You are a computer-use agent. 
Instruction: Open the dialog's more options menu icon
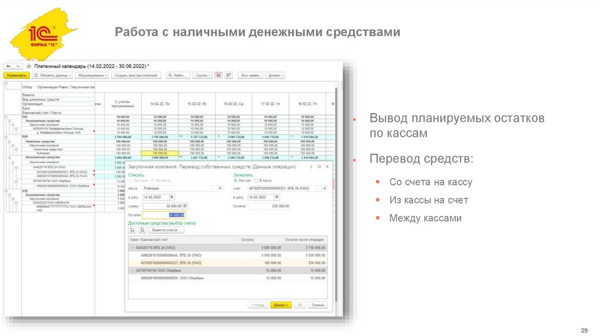pos(311,167)
